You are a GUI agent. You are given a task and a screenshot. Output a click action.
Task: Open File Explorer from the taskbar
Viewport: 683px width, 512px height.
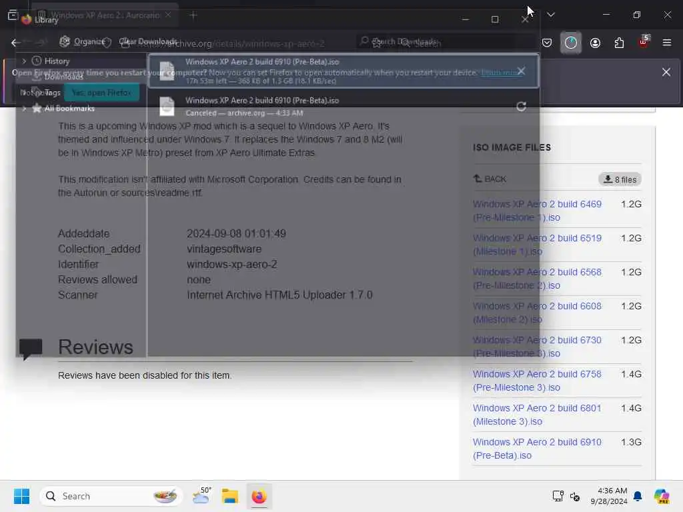tap(230, 496)
